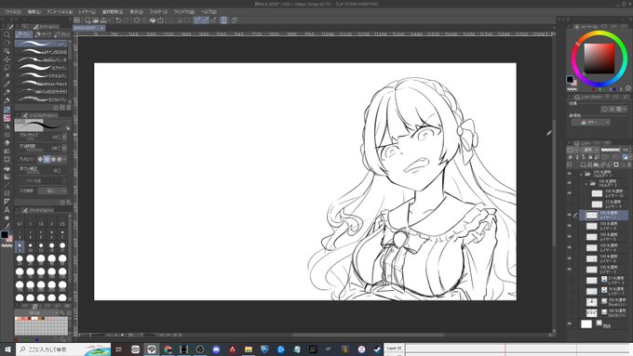Image resolution: width=633 pixels, height=356 pixels.
Task: Click the CLIP STUDIO launcher icon
Action: pyautogui.click(x=76, y=20)
